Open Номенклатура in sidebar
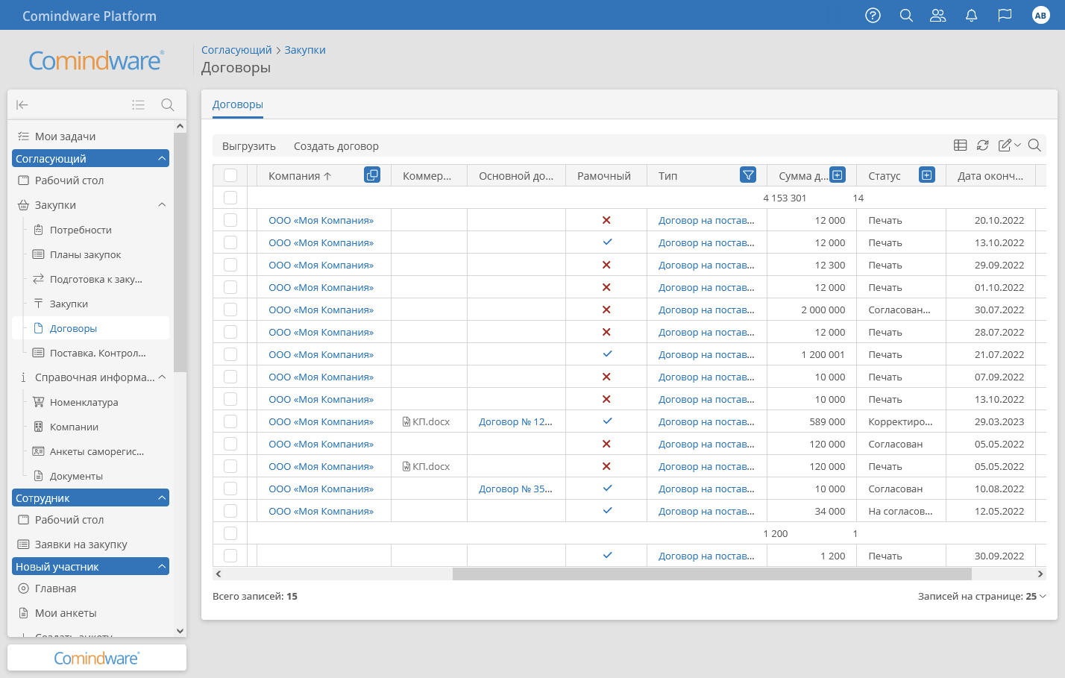 [x=84, y=402]
